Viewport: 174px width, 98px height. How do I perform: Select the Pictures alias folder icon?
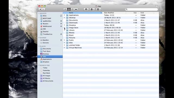click(x=67, y=38)
